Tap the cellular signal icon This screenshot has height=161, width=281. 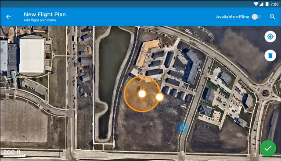(x=261, y=4)
